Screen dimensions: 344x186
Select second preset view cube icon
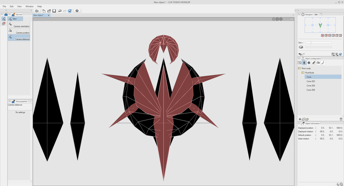326,35
